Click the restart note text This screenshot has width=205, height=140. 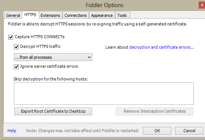click(83, 131)
